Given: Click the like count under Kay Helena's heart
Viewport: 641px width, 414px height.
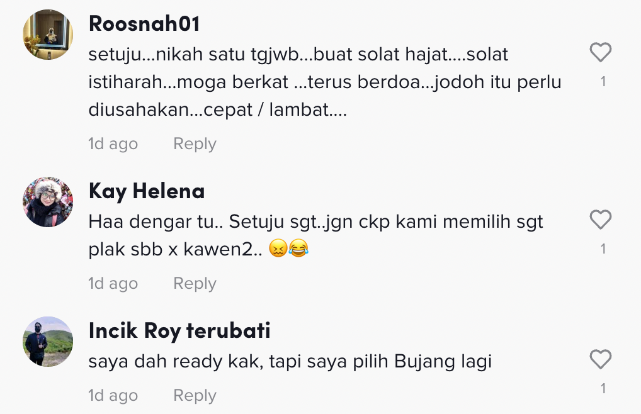Looking at the screenshot, I should [x=603, y=249].
